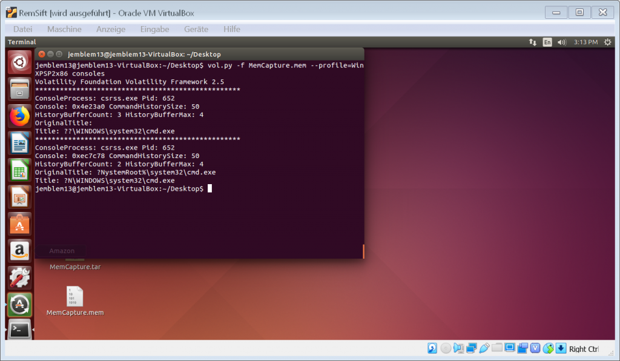The width and height of the screenshot is (620, 361).
Task: Switch keyboard layout via the En indicator
Action: [x=547, y=42]
